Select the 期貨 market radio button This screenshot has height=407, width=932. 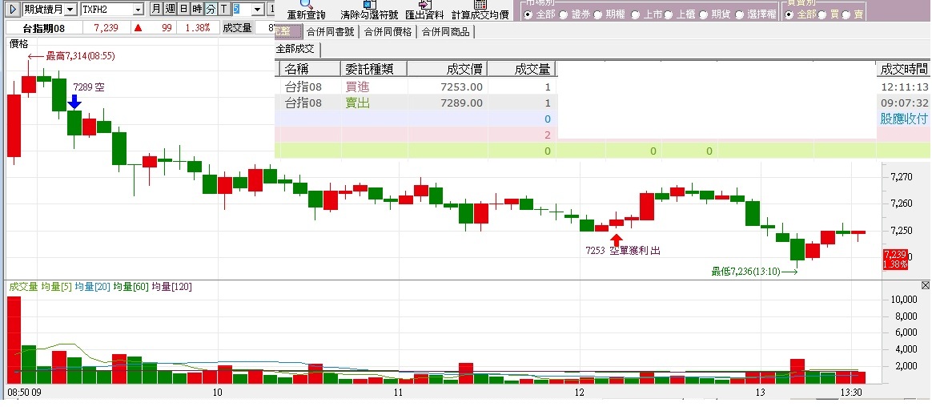coord(704,14)
